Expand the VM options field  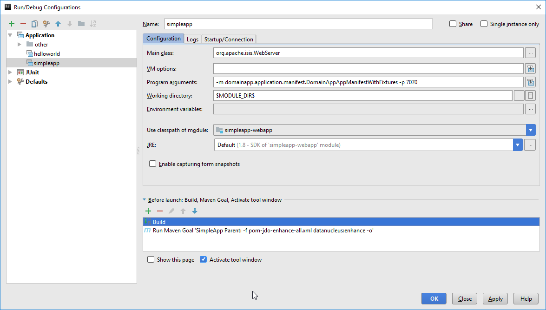[530, 69]
